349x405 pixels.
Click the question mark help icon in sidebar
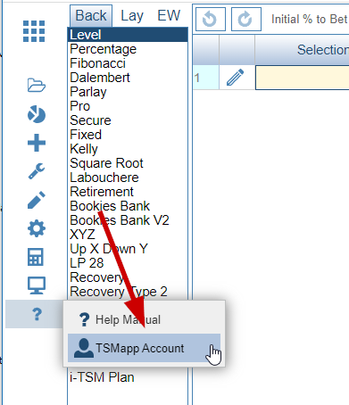(x=37, y=314)
